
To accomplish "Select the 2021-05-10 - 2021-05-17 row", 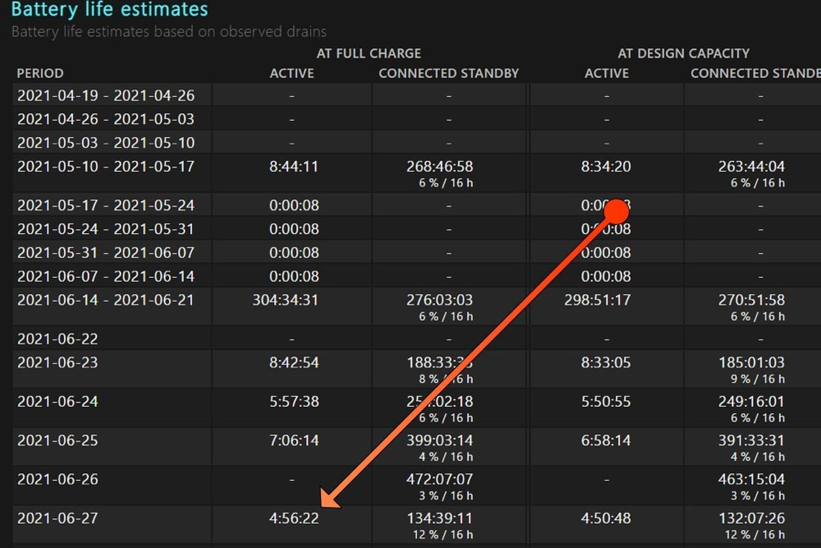I will [107, 166].
